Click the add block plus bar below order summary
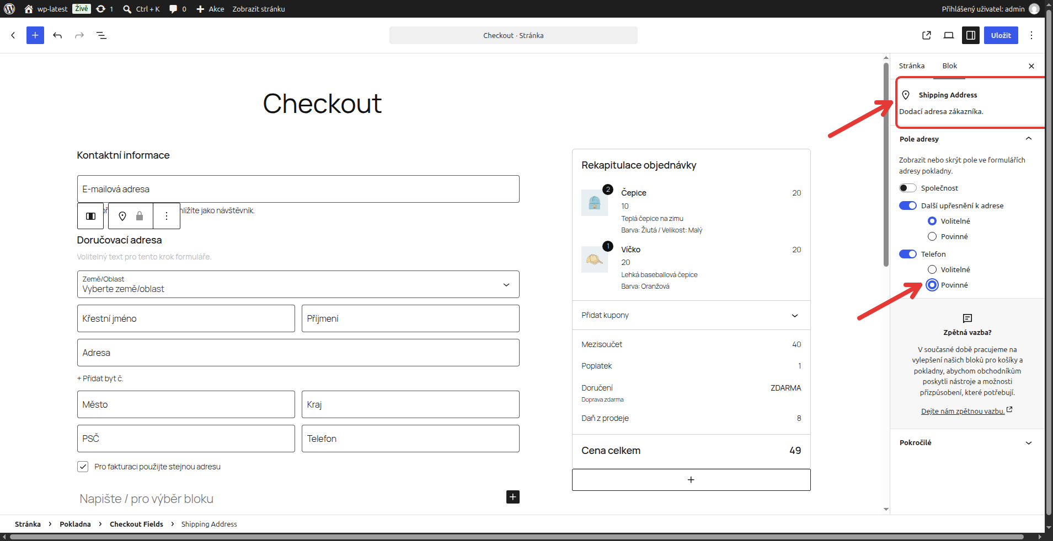Screen dimensions: 1053x541 coord(691,480)
